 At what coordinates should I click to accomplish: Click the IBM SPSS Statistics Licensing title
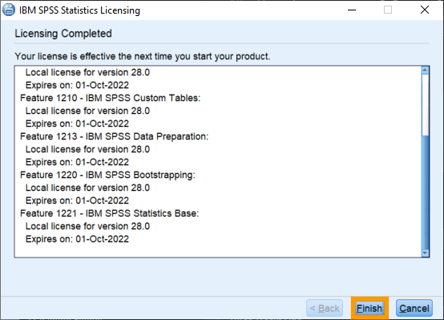(x=79, y=10)
